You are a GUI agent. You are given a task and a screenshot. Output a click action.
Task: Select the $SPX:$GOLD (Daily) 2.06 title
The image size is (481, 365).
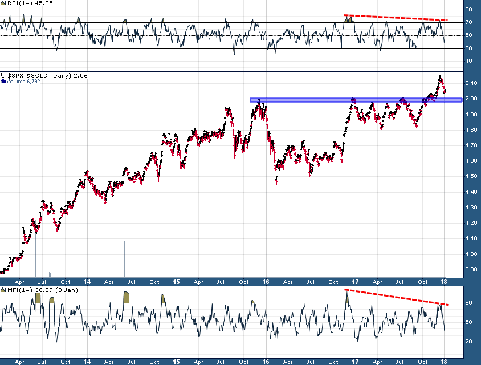(x=47, y=75)
